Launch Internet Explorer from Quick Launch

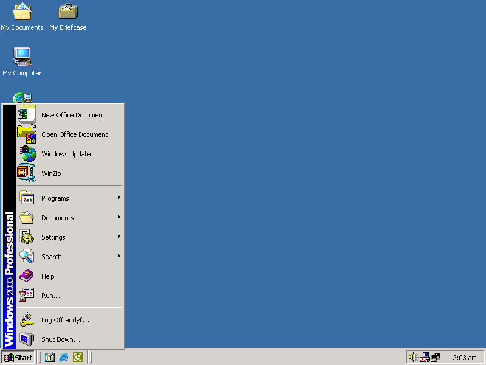click(64, 357)
